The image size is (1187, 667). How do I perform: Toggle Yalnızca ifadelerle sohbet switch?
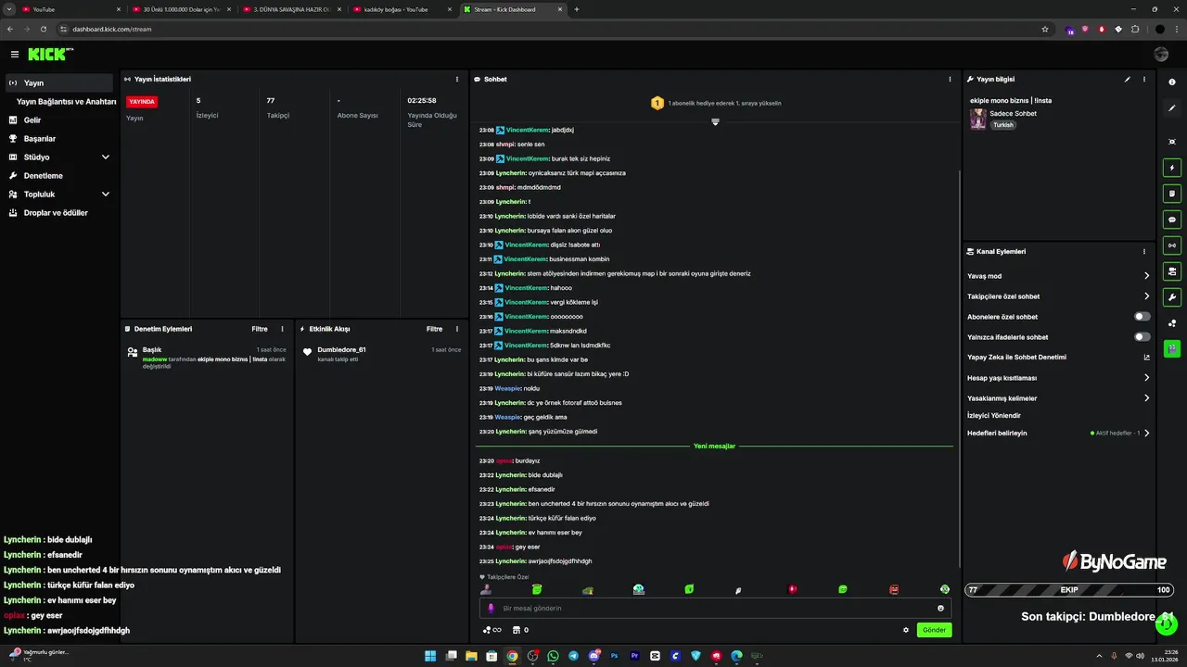point(1142,337)
